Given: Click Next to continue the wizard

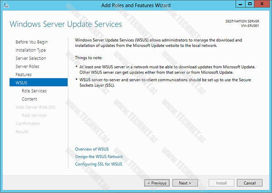Looking at the screenshot, I should (185, 183).
